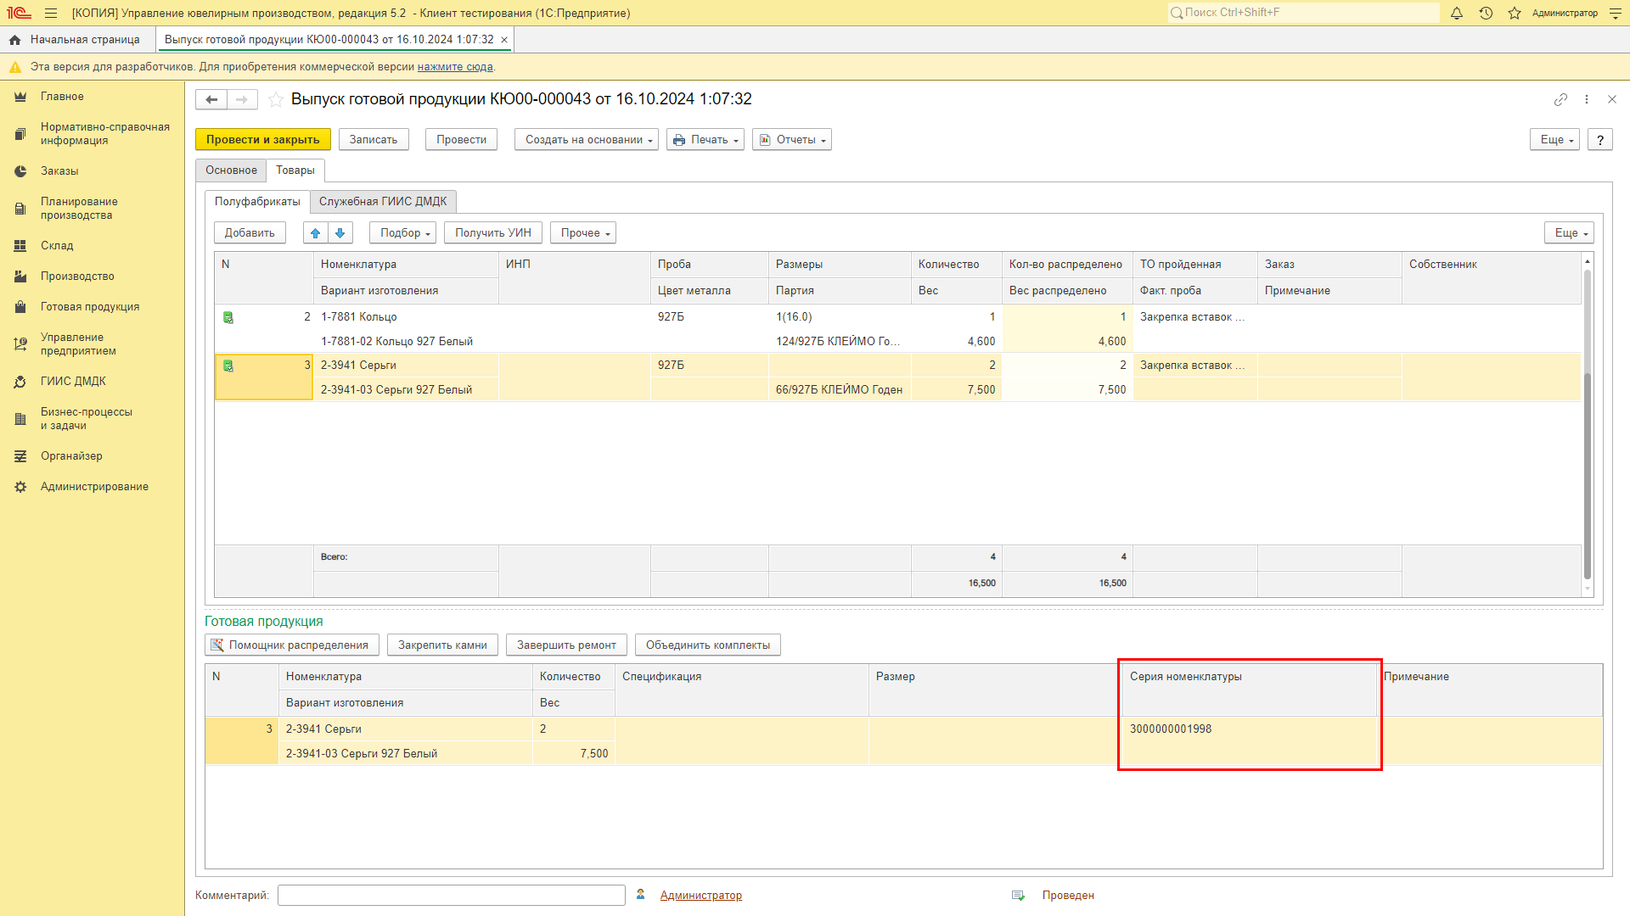Screen dimensions: 1630x916
Task: Click the Объединить комплекты button
Action: click(708, 645)
